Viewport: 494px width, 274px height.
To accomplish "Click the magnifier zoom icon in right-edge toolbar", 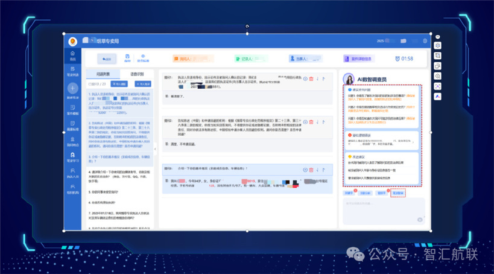I will tap(437, 76).
